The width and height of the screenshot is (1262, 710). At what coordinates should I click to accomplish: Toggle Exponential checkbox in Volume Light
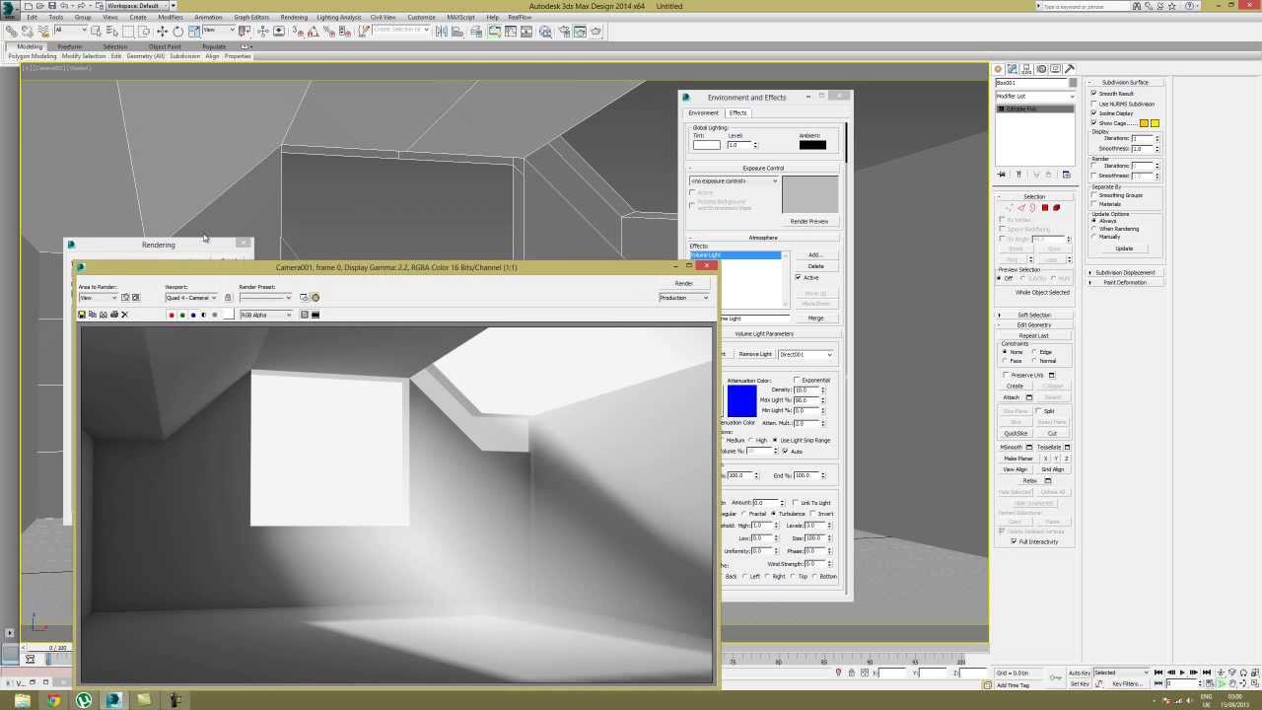[797, 380]
